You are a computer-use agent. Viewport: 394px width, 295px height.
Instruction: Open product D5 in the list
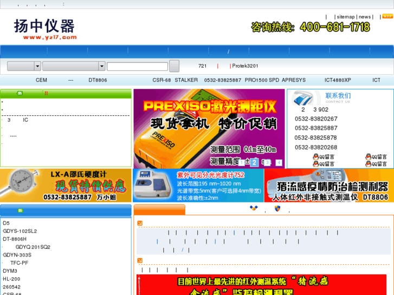coord(6,223)
